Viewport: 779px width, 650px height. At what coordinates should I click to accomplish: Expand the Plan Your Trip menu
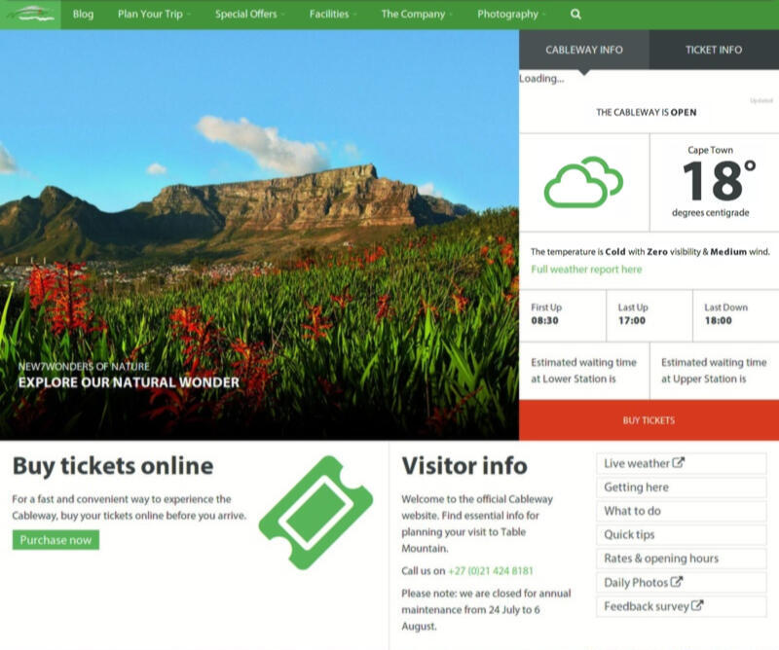154,15
